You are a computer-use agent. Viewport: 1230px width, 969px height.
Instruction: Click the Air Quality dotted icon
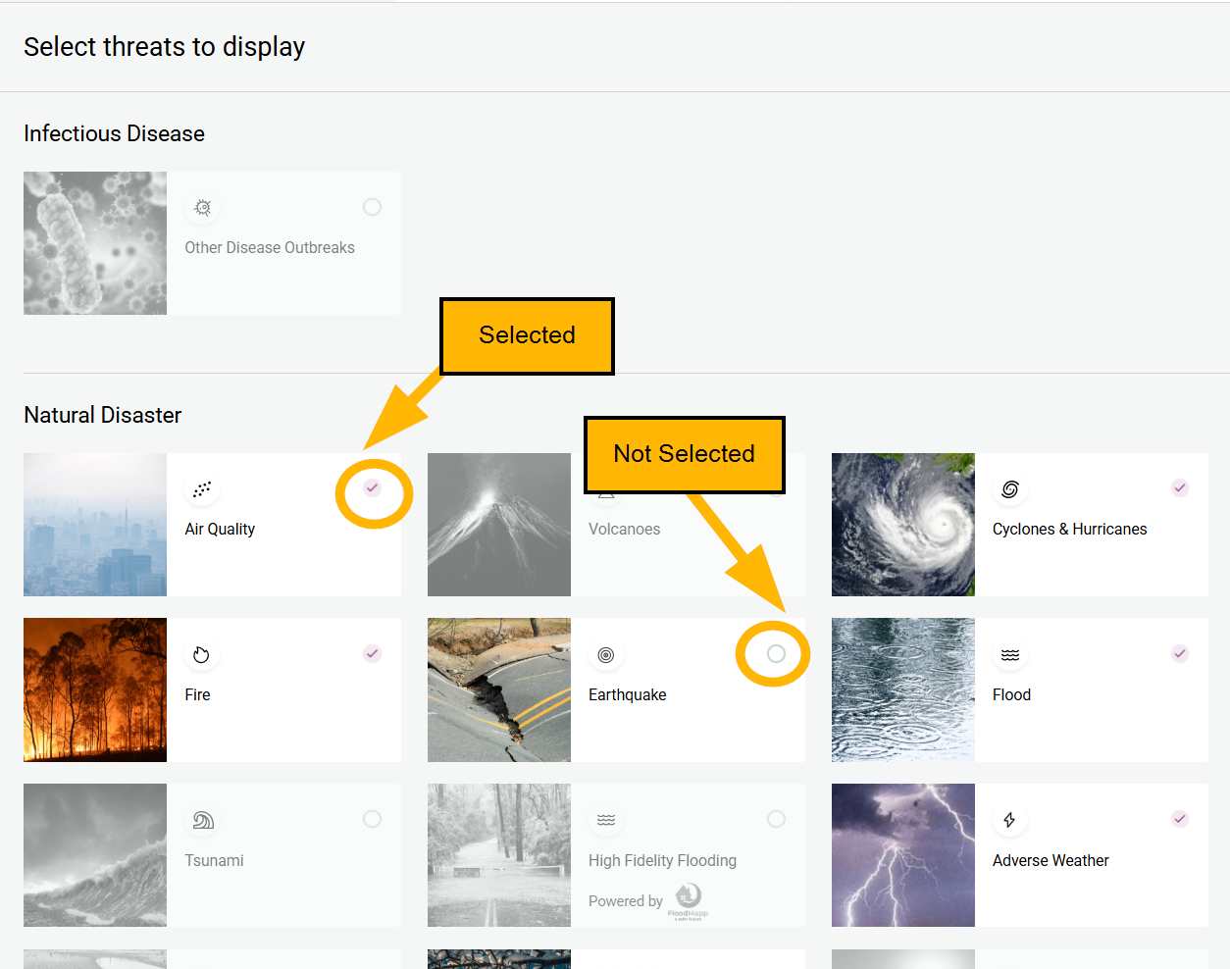[202, 489]
